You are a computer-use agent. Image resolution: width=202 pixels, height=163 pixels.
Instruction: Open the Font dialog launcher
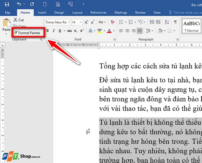pos(115,39)
